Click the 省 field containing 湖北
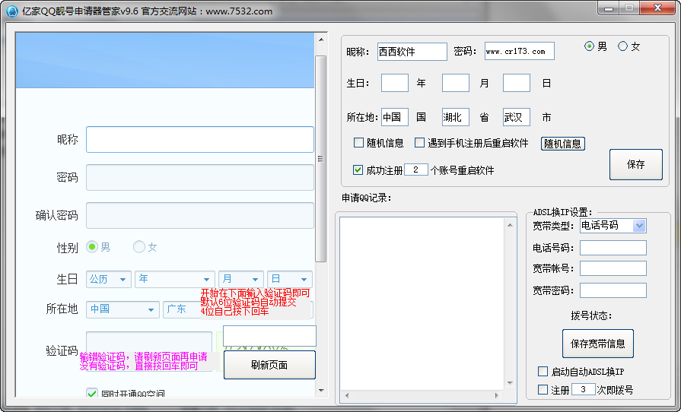681x412 pixels. click(456, 117)
